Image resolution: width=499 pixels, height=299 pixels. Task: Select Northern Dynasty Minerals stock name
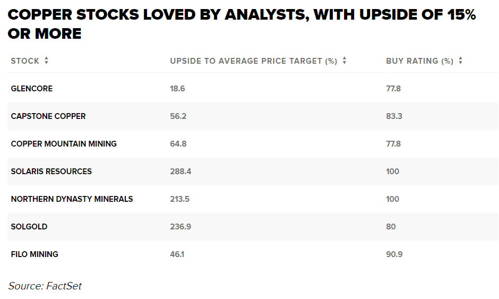click(x=72, y=199)
